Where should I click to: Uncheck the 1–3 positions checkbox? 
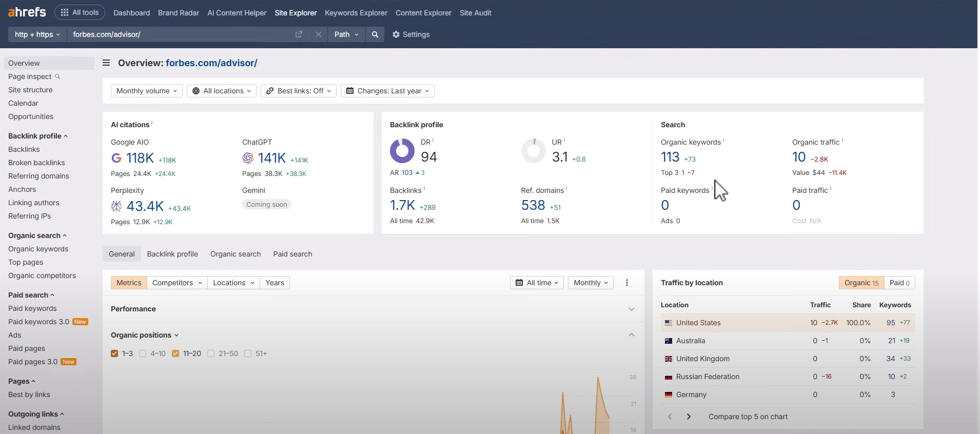click(114, 353)
